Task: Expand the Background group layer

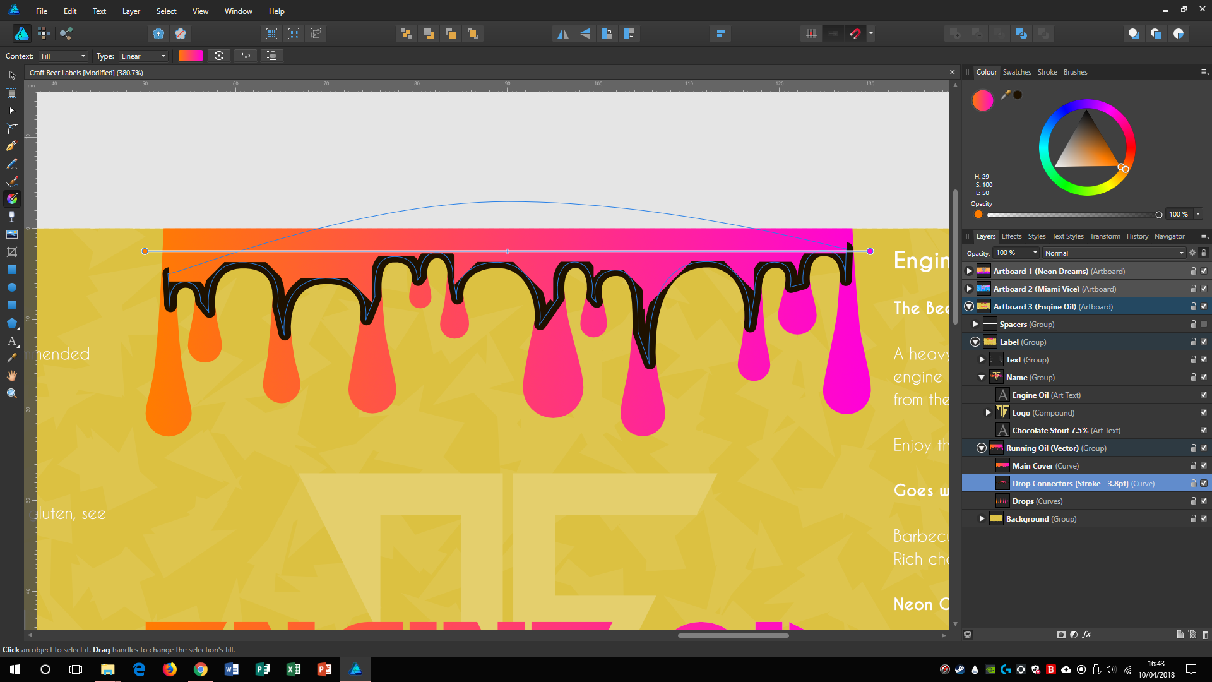Action: [x=982, y=519]
